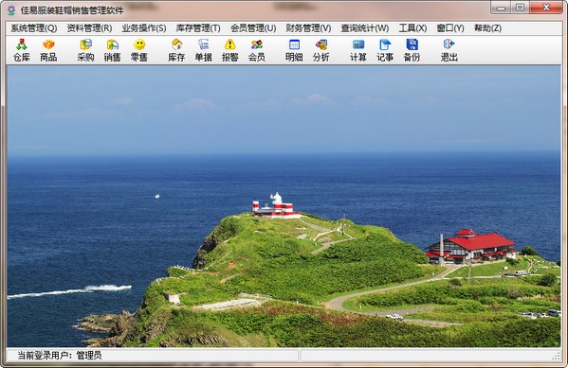The image size is (568, 368).
Task: Open the 查询统计(W) menu
Action: click(365, 28)
